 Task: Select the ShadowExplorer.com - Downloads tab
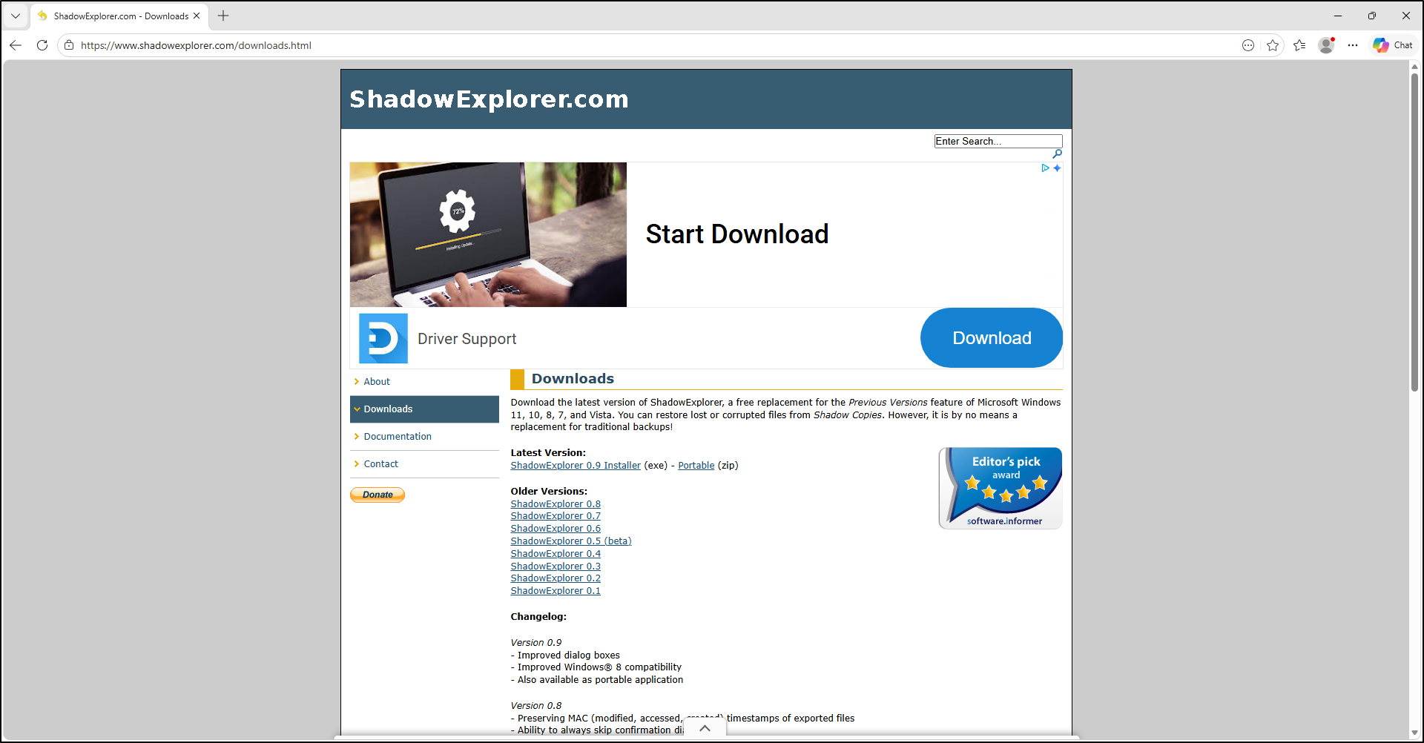tap(119, 16)
